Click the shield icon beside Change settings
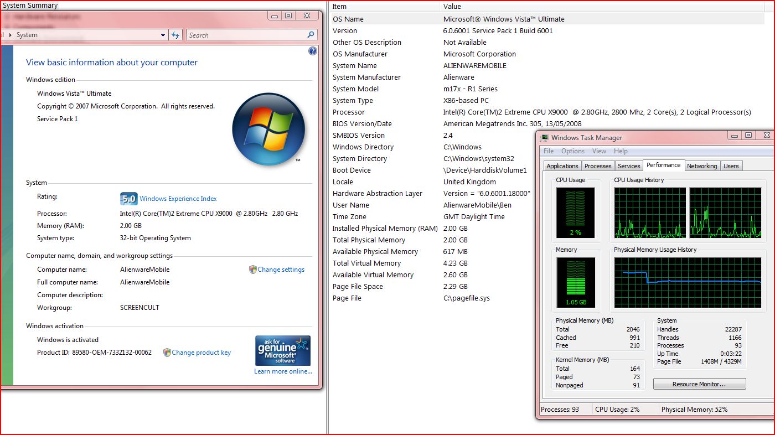Viewport: 775px width, 435px height. click(253, 270)
